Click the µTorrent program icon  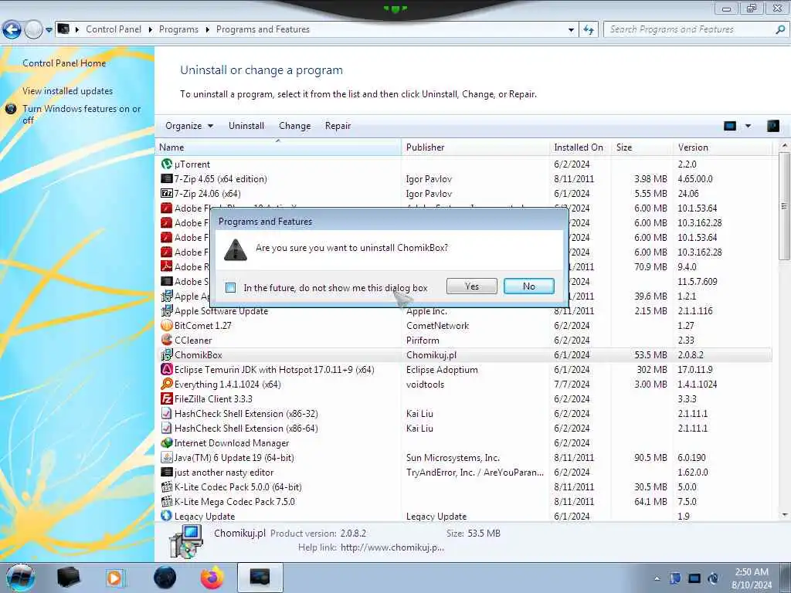167,164
